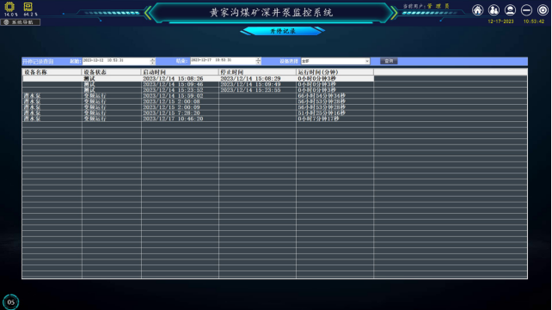Click the minimize circle icon
The height and width of the screenshot is (310, 552).
pyautogui.click(x=527, y=10)
